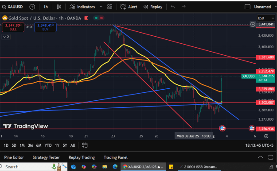Set range to 1D
This screenshot has width=277, height=171.
pyautogui.click(x=6, y=145)
